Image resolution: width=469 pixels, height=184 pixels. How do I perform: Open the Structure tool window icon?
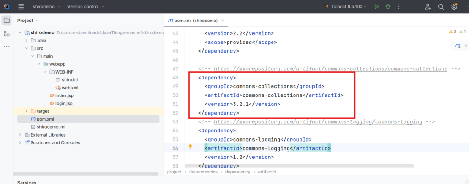[6, 33]
